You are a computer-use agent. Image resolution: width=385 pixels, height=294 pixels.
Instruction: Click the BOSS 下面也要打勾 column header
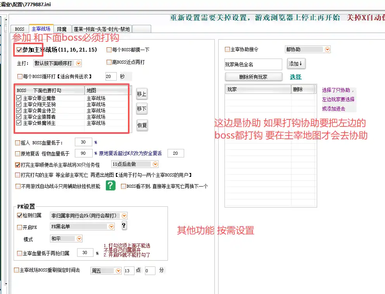coord(50,90)
